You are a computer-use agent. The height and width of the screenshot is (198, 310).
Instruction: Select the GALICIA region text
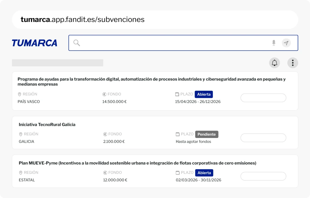coord(26,142)
